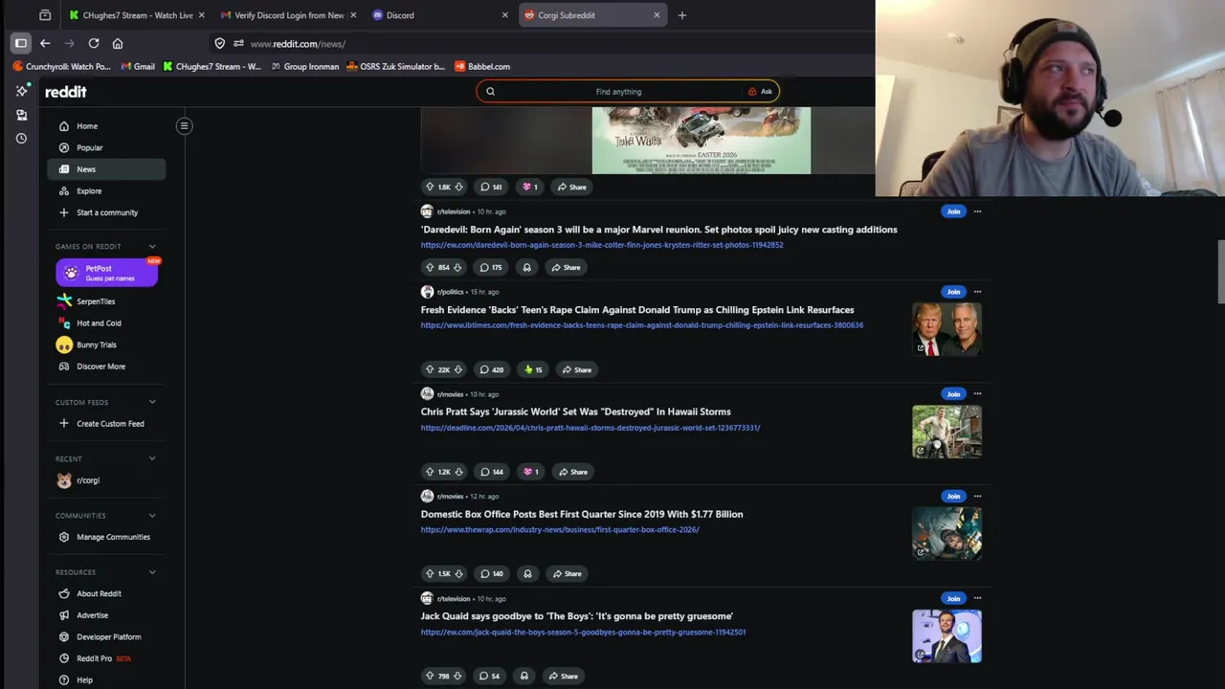Click the Reddit logo
The width and height of the screenshot is (1225, 689).
pyautogui.click(x=65, y=92)
